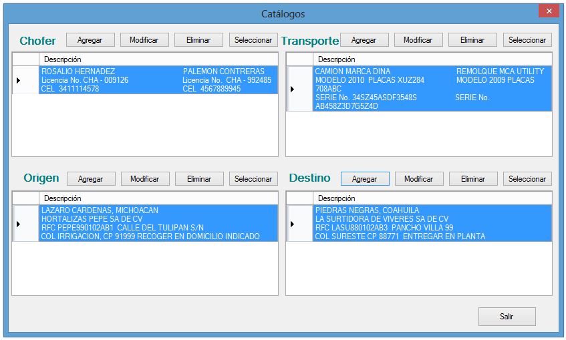This screenshot has height=340, width=566.
Task: Click Descripción header in Destino grid
Action: click(x=432, y=198)
